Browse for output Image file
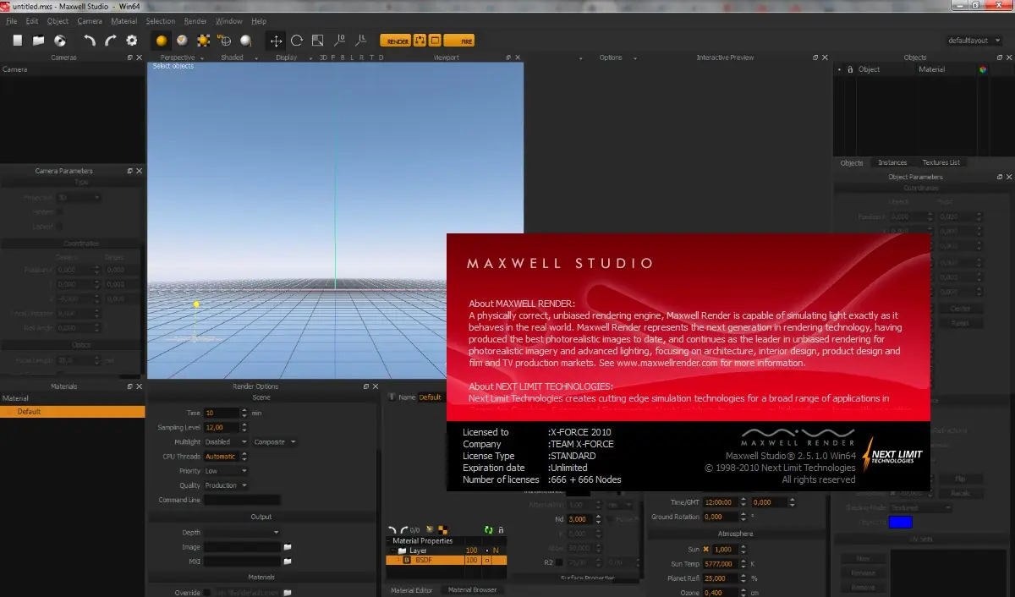1015x597 pixels. [287, 547]
